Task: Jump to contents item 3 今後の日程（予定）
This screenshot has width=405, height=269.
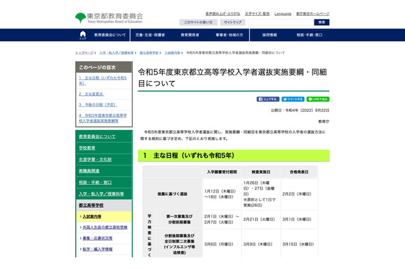Action: click(97, 105)
